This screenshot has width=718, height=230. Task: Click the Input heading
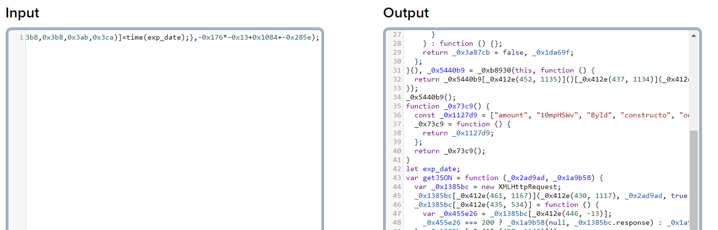coord(22,13)
